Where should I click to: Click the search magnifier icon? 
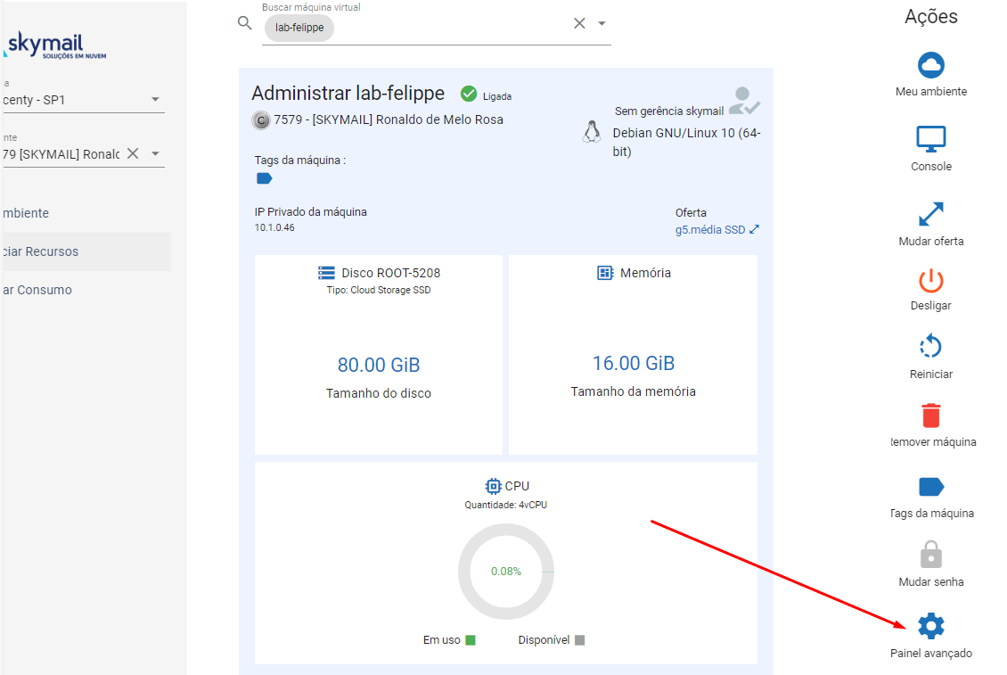pyautogui.click(x=245, y=23)
